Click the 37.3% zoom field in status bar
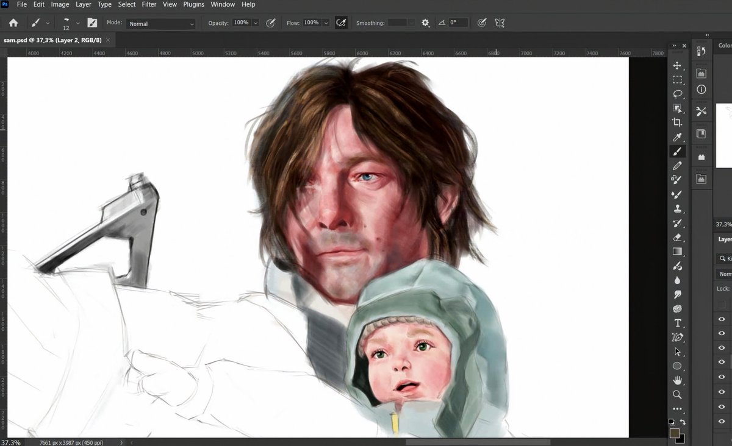732x446 pixels. 11,442
